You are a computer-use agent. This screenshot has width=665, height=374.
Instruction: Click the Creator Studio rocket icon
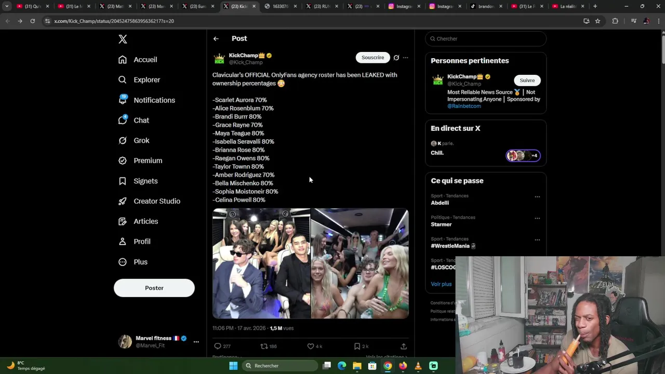(x=123, y=202)
